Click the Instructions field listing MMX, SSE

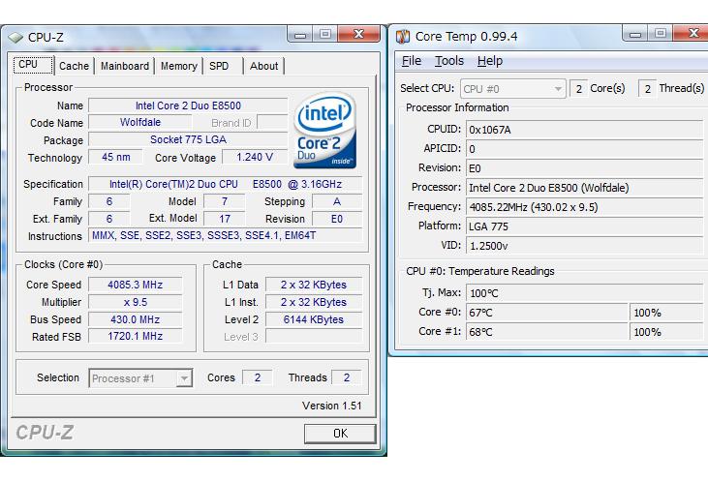(226, 235)
